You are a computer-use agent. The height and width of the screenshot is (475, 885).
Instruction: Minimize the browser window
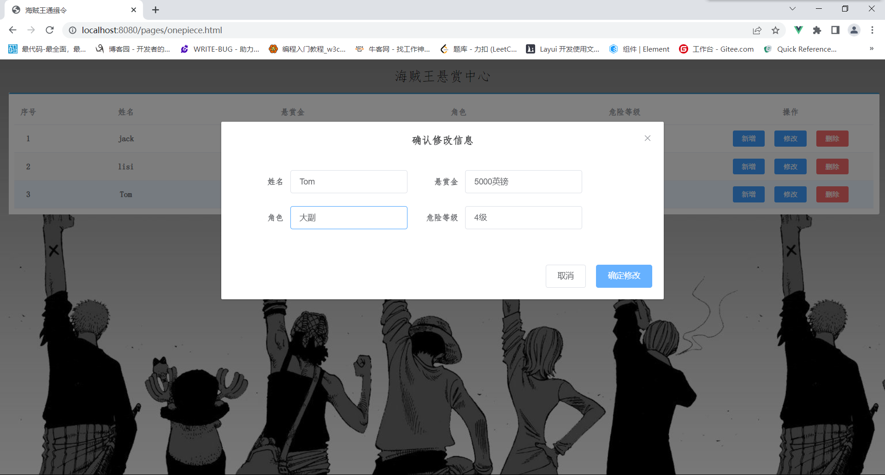pos(819,9)
